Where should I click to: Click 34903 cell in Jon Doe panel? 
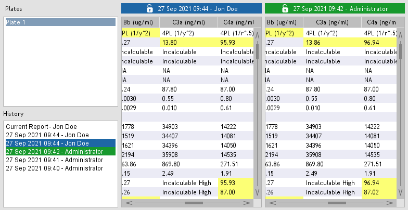(x=189, y=127)
